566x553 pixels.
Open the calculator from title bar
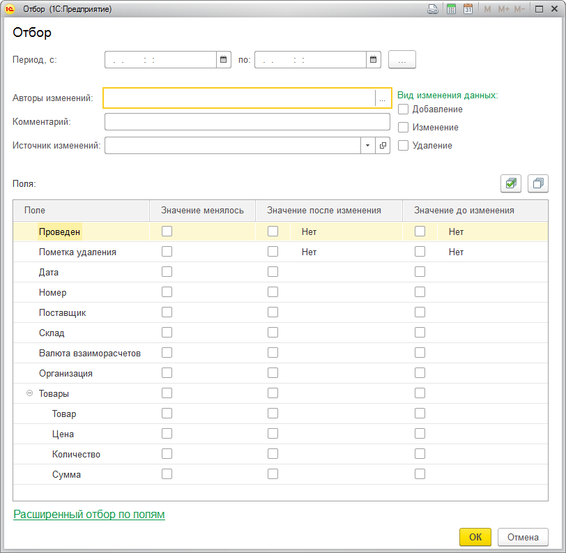pyautogui.click(x=451, y=9)
